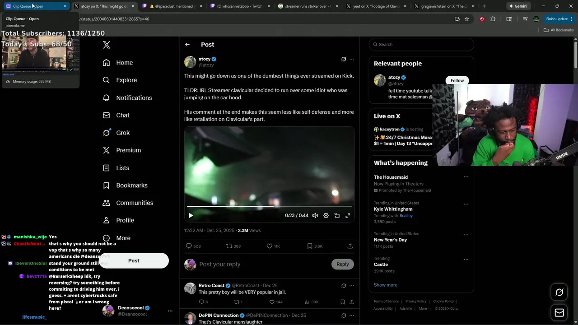Open Bookmarks in X sidebar

125,186
